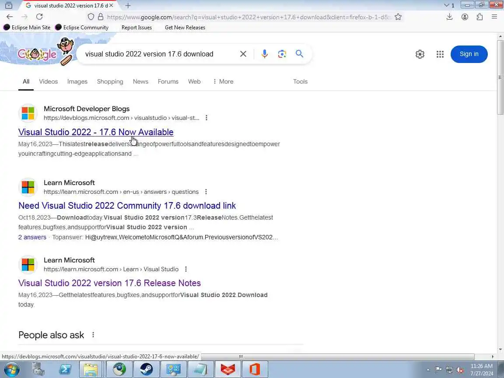Switch to the Web tab
This screenshot has width=504, height=378.
coord(194,82)
